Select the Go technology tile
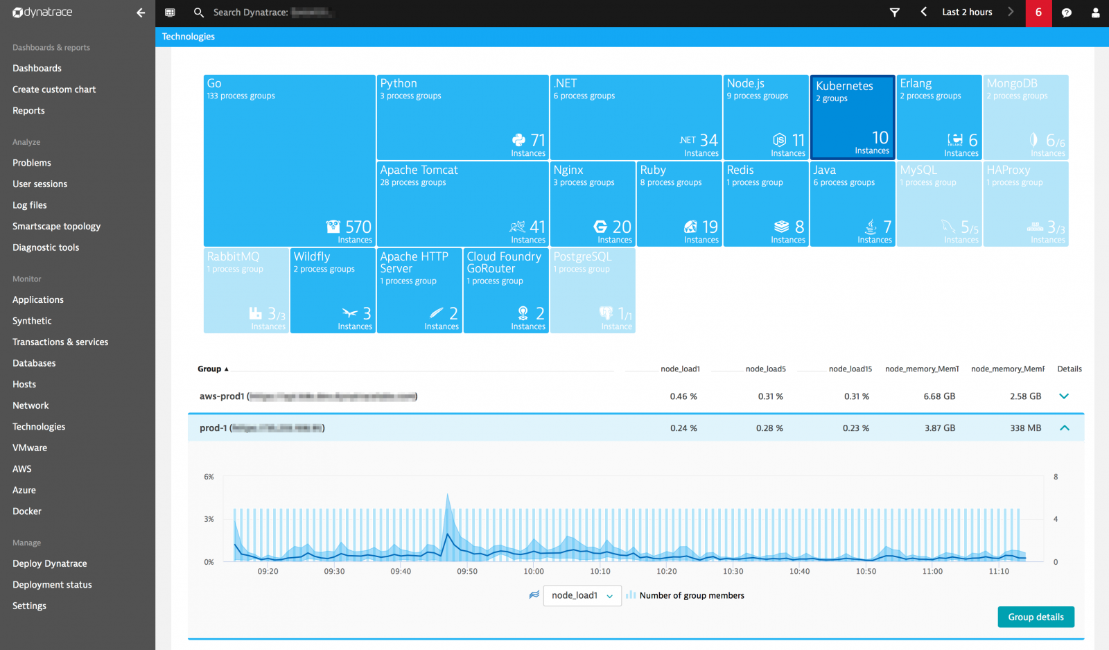This screenshot has height=650, width=1109. (288, 161)
